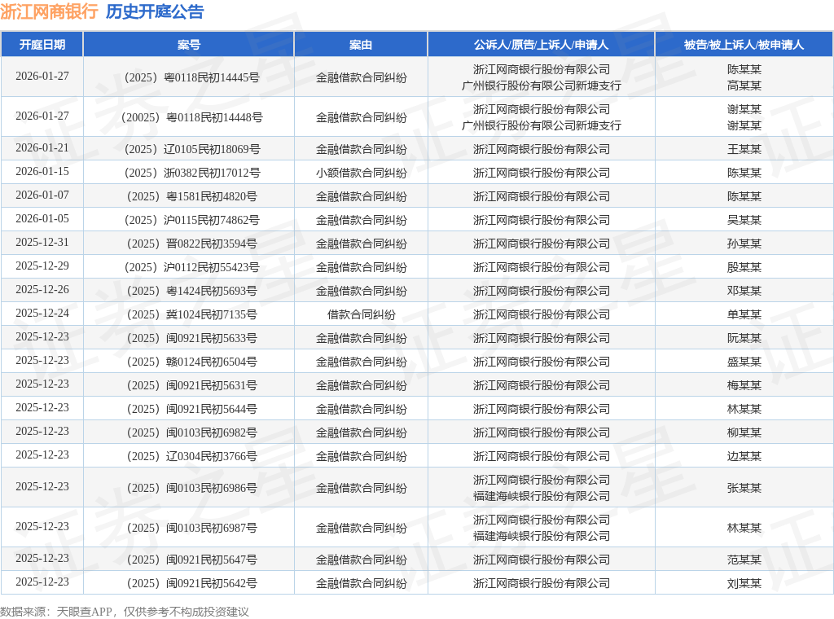Click defendant 阮某某
The width and height of the screenshot is (834, 619).
(744, 338)
